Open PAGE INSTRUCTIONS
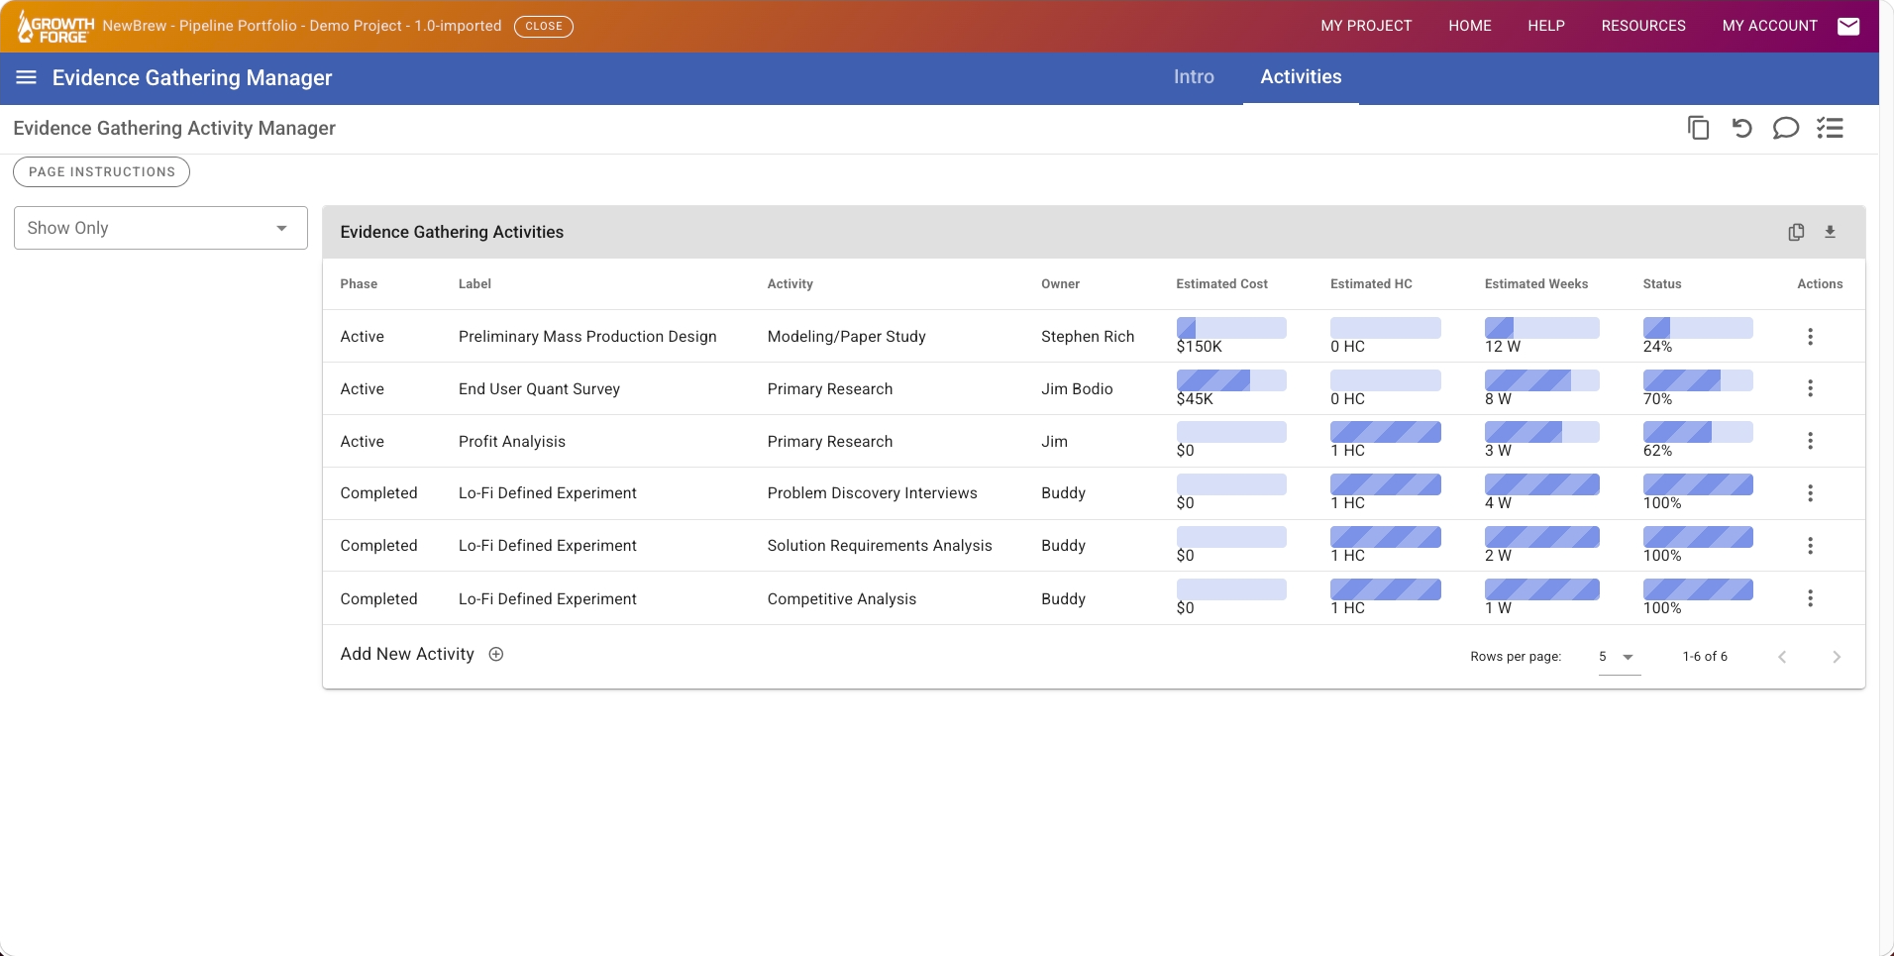 pyautogui.click(x=101, y=171)
